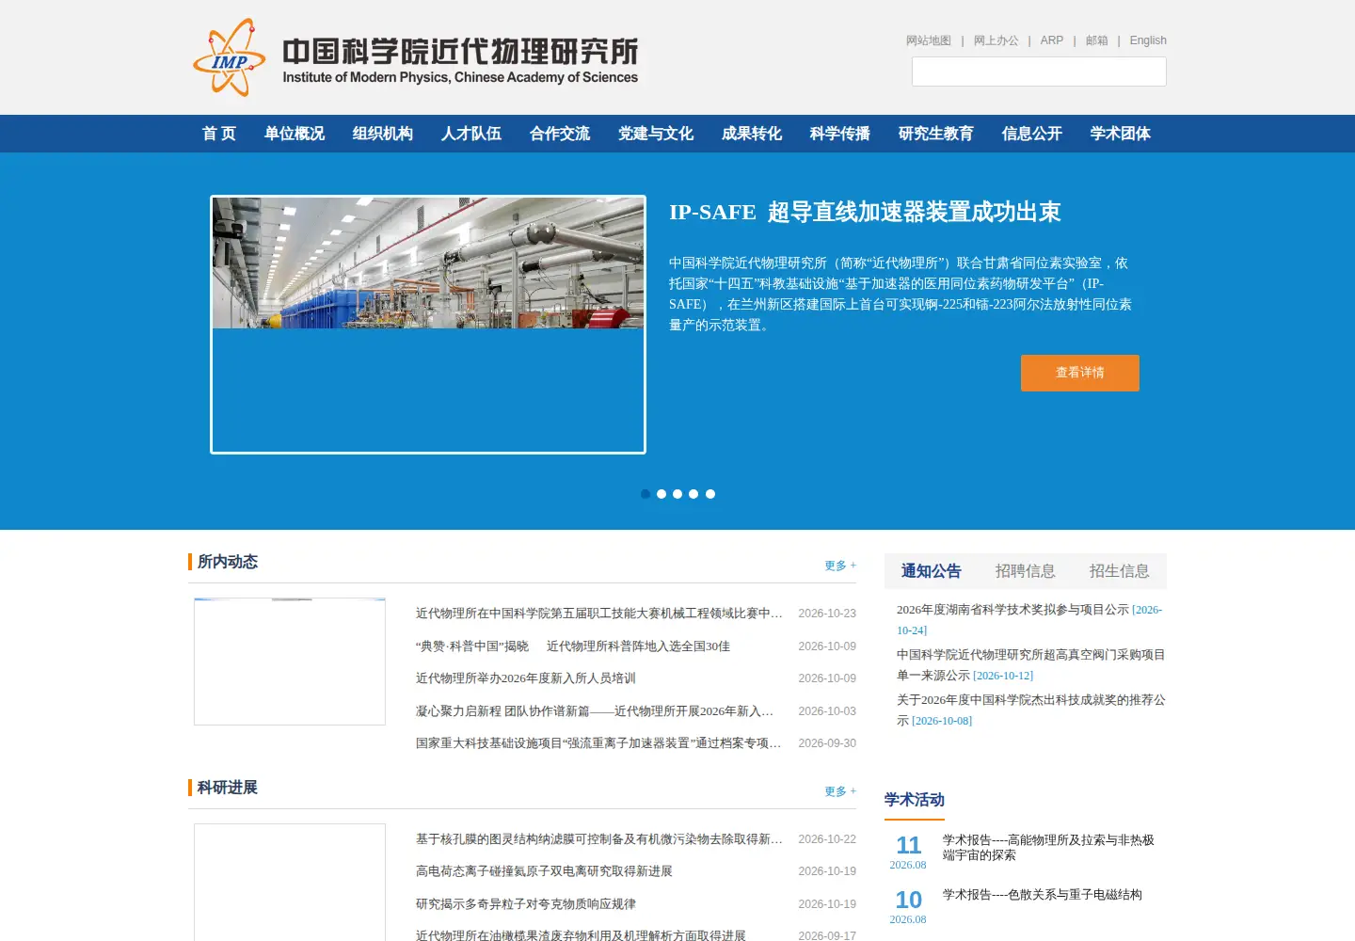Open the IP-SAFE 超导直线加速器 headline
1355x941 pixels.
pyautogui.click(x=865, y=212)
